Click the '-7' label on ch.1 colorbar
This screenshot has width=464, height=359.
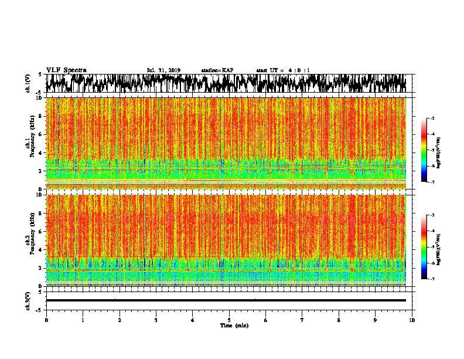tap(432, 182)
